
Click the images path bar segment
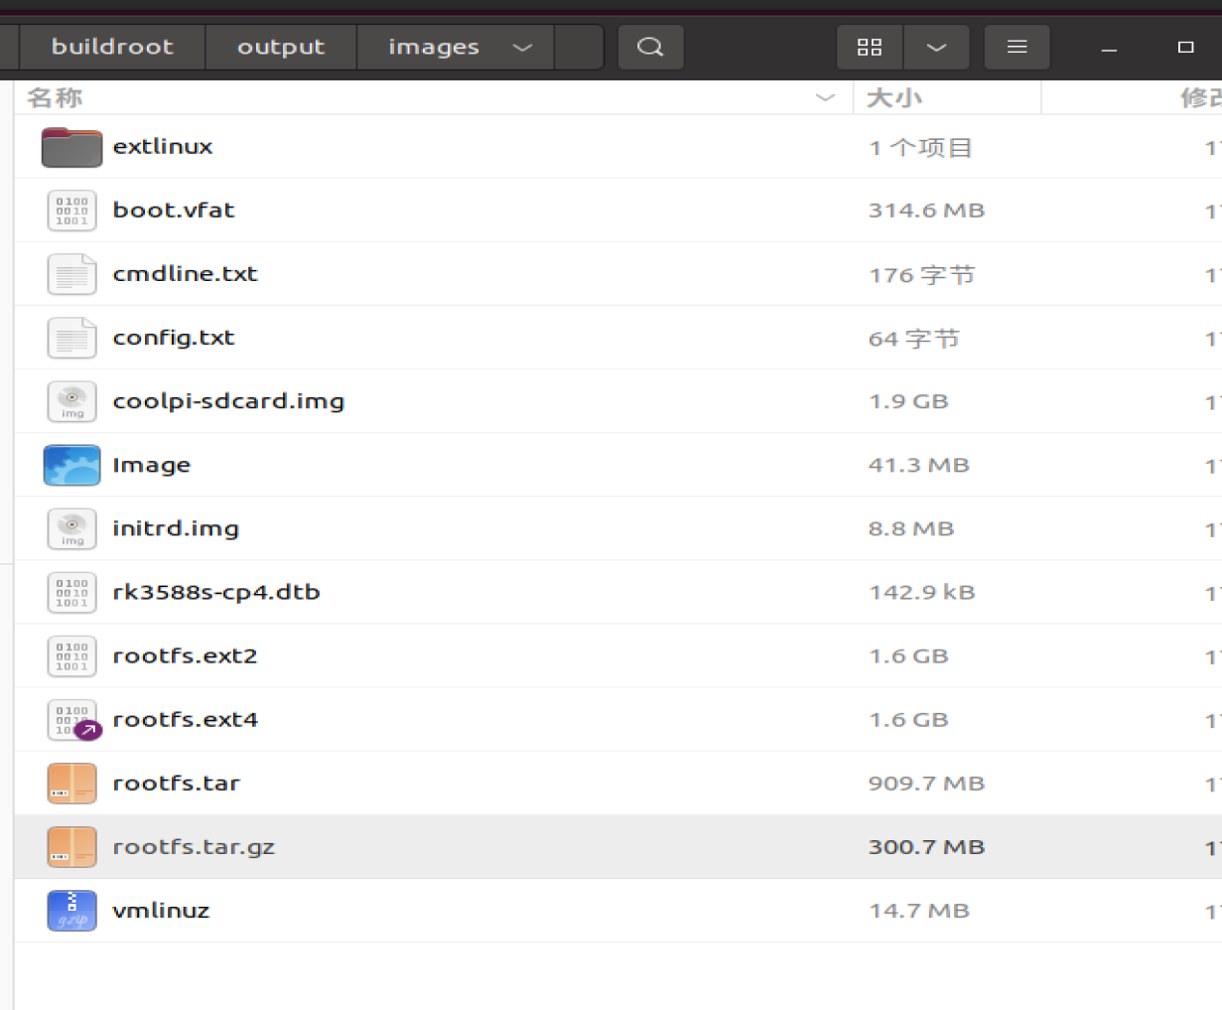point(456,47)
